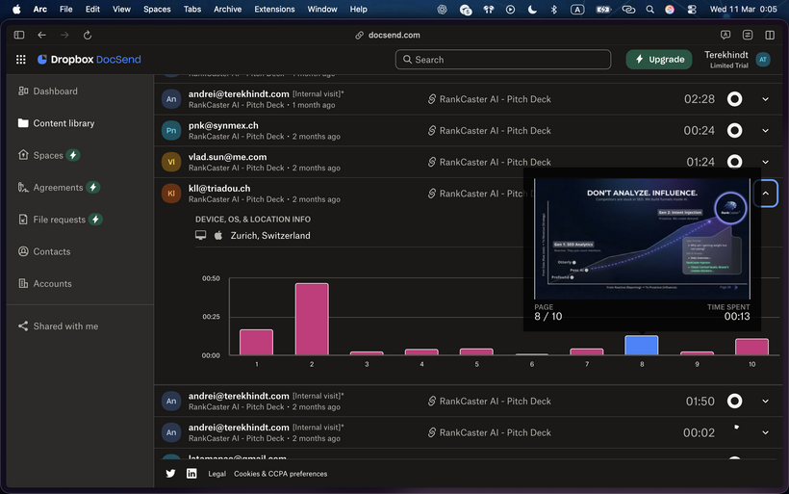Click the Search input field
The width and height of the screenshot is (789, 494).
click(502, 60)
